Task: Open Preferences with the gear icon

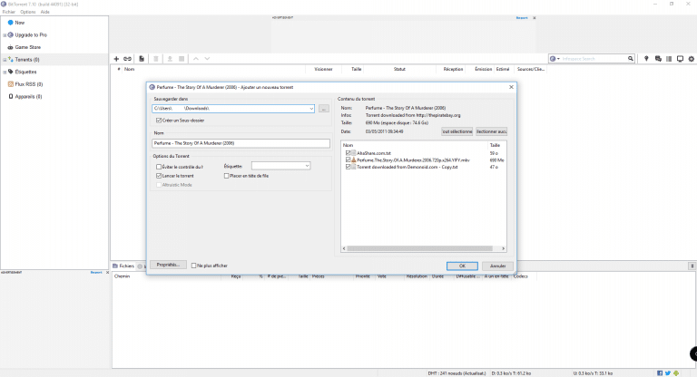Action: pyautogui.click(x=692, y=59)
